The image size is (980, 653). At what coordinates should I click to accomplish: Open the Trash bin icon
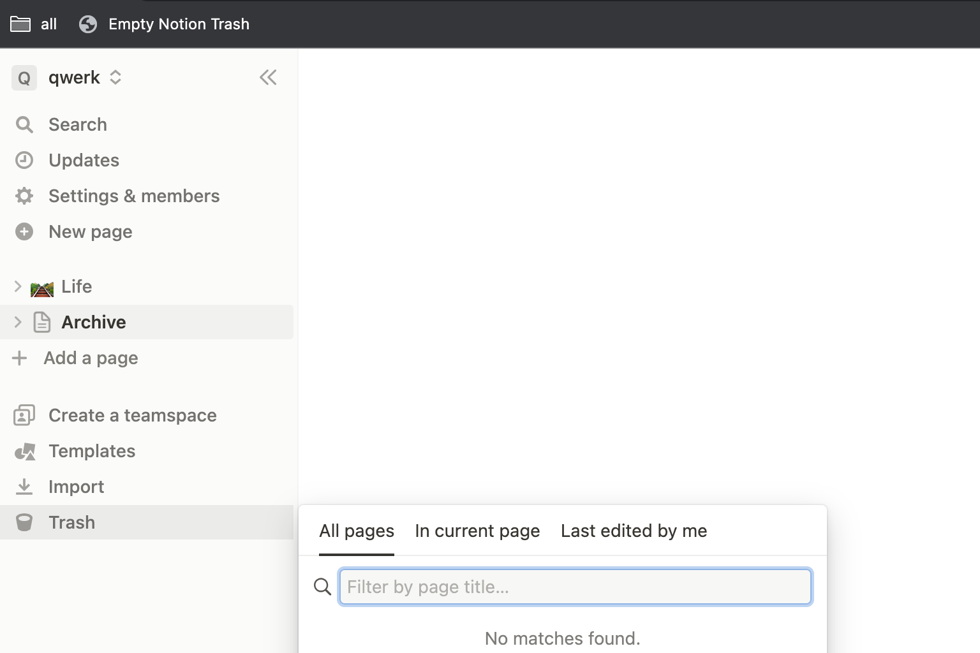click(x=24, y=522)
